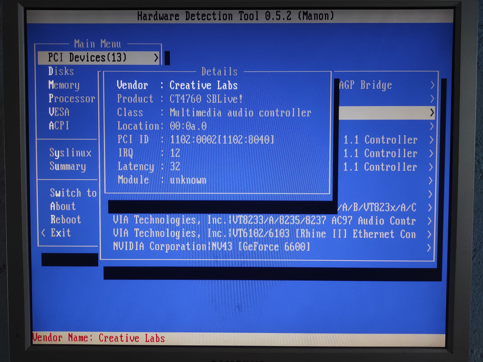This screenshot has width=483, height=362.
Task: Select the Reboot option
Action: [66, 220]
